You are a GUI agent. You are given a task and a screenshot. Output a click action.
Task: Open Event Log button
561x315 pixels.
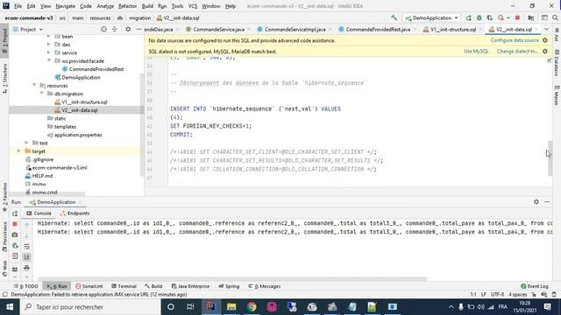(535, 286)
